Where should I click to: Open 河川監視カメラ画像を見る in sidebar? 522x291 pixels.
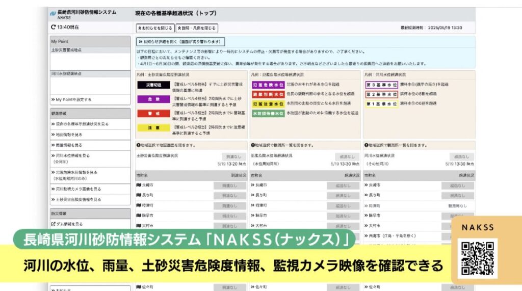pyautogui.click(x=76, y=189)
